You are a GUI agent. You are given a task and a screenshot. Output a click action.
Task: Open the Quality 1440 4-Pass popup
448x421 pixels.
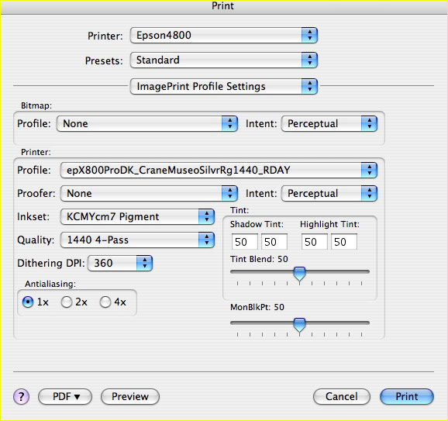[x=137, y=240]
